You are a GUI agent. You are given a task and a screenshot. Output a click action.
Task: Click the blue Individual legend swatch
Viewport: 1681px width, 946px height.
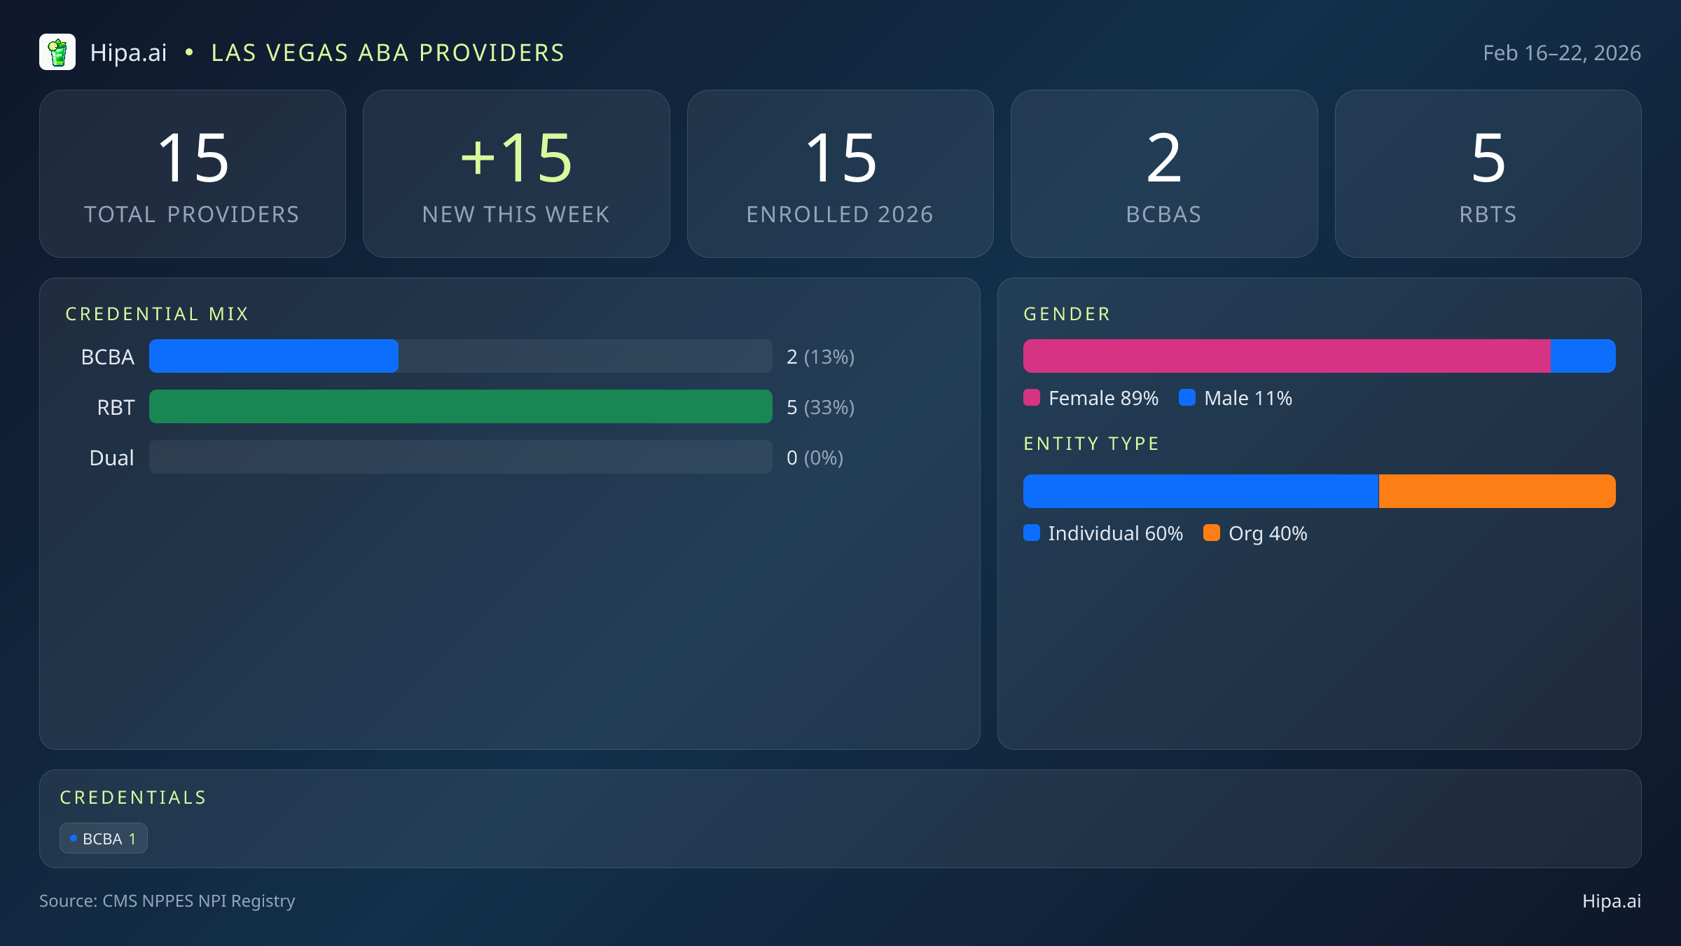[1032, 533]
